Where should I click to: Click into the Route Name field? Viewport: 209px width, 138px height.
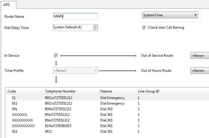click(75, 16)
